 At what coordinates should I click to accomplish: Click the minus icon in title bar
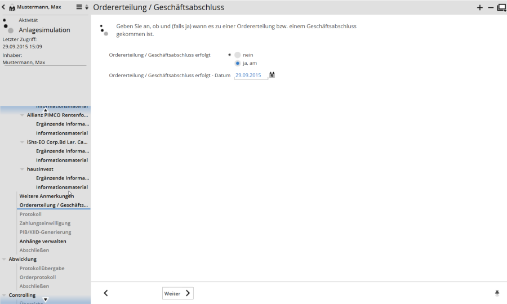(x=490, y=7)
